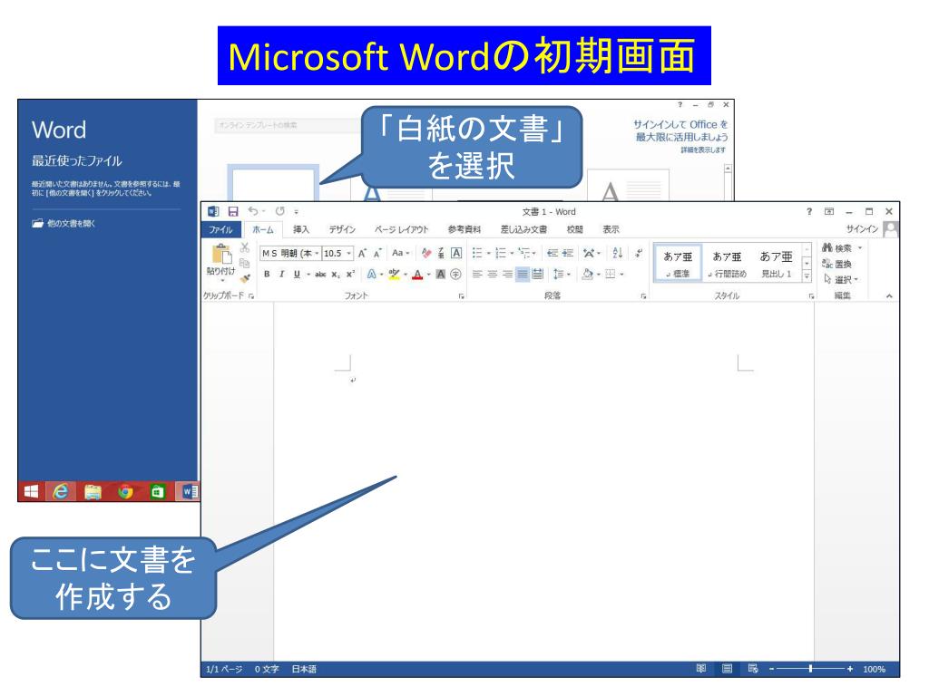This screenshot has height=696, width=929.
Task: Open the Font dialog launcher
Action: [x=462, y=296]
